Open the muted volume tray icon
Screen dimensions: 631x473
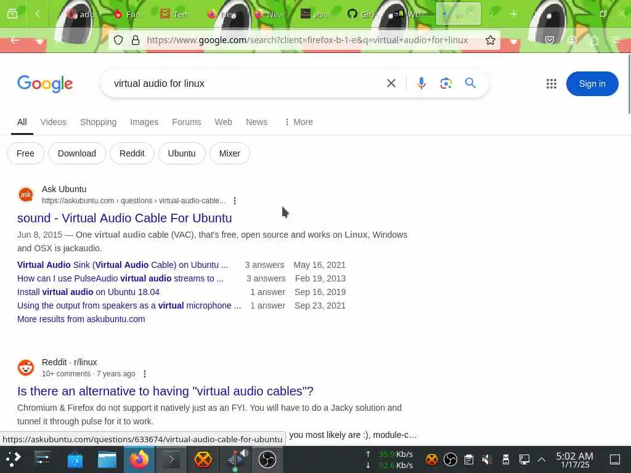click(x=487, y=459)
